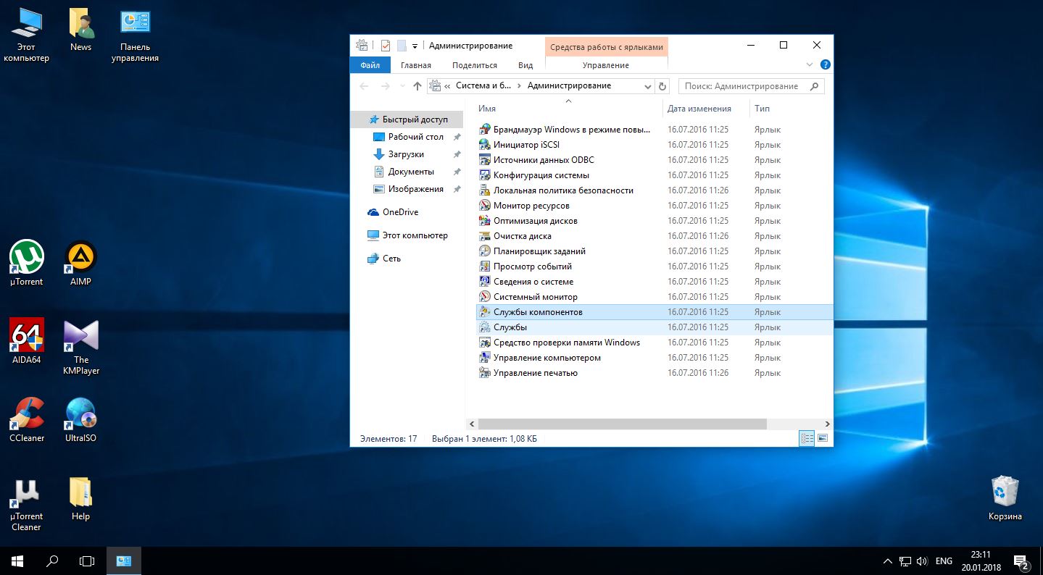This screenshot has height=575, width=1043.
Task: Select the CCleaner desktop icon
Action: click(27, 414)
